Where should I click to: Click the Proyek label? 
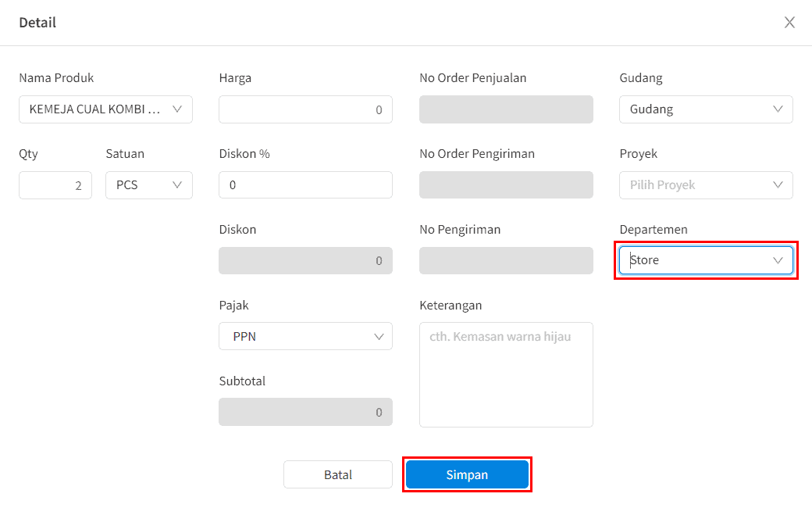(638, 154)
